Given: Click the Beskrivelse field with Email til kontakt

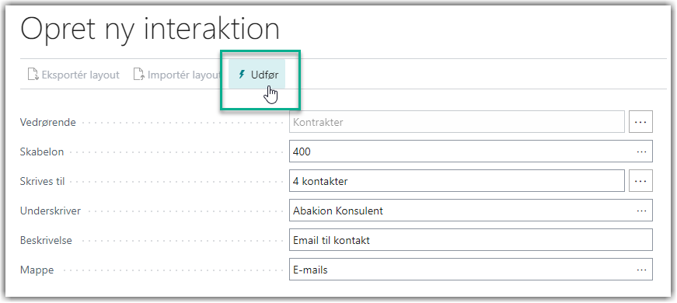Looking at the screenshot, I should point(470,240).
